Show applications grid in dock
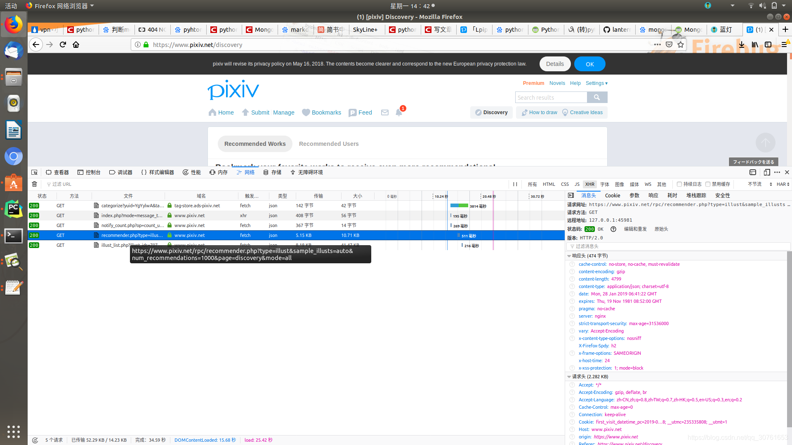Screen dimensions: 792x445 [14, 431]
